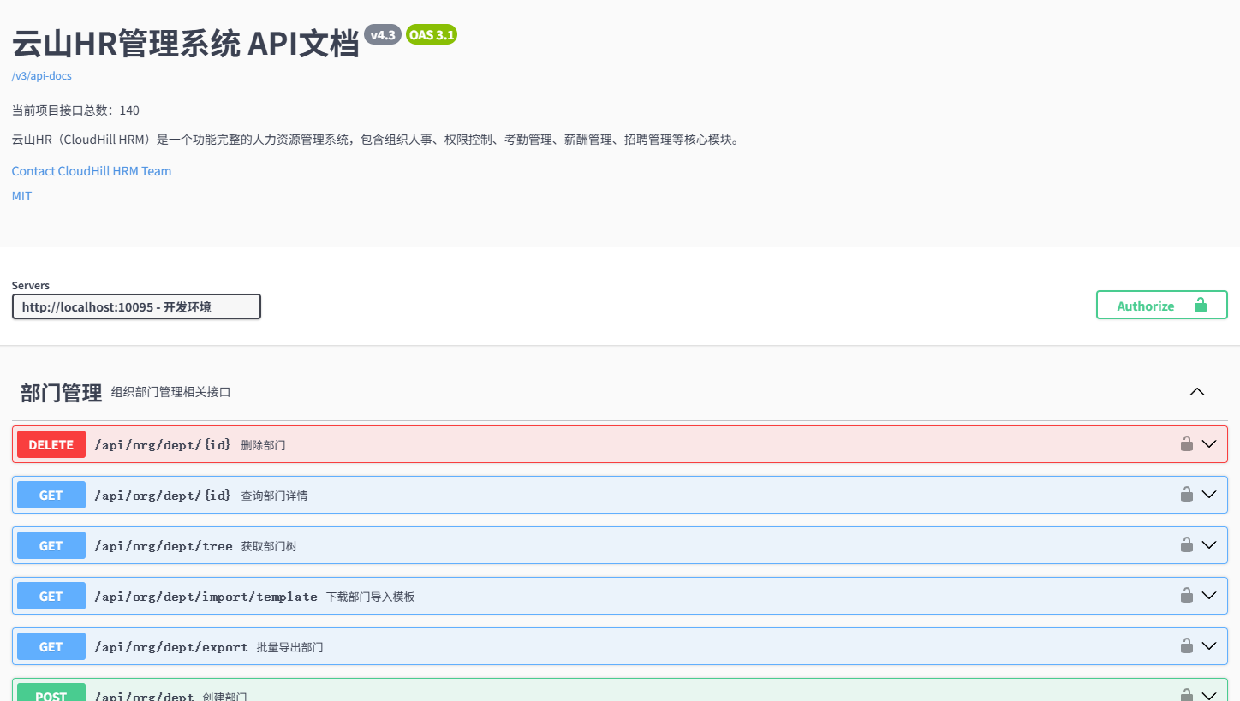Expand the 查询部门详情 endpoint with its chevron
This screenshot has width=1240, height=701.
pyautogui.click(x=1209, y=495)
